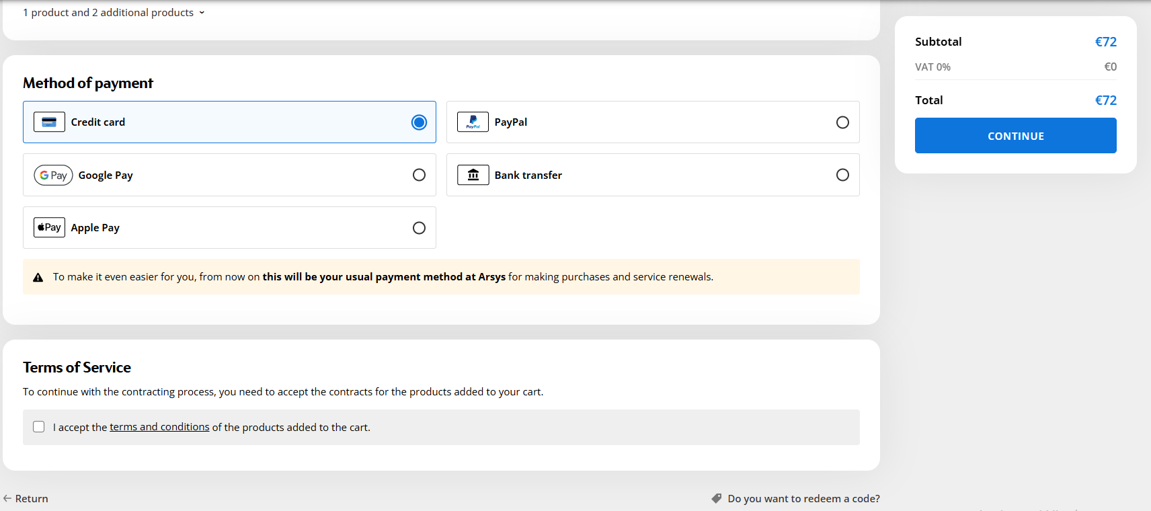This screenshot has height=511, width=1151.
Task: Click the Google Pay logo icon
Action: coord(53,175)
